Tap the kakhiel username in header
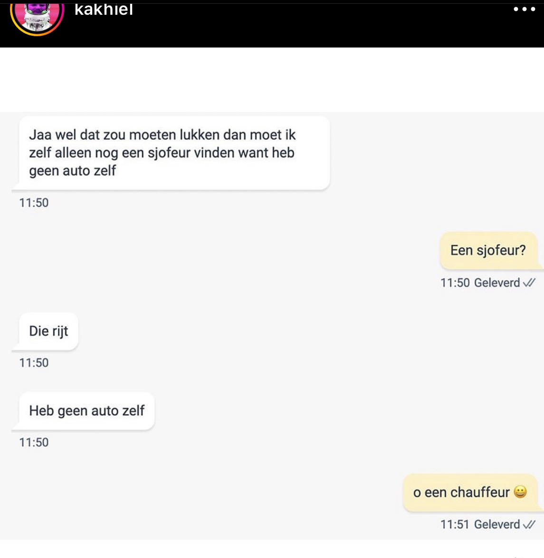Viewport: 544px width, 558px height. 104,9
